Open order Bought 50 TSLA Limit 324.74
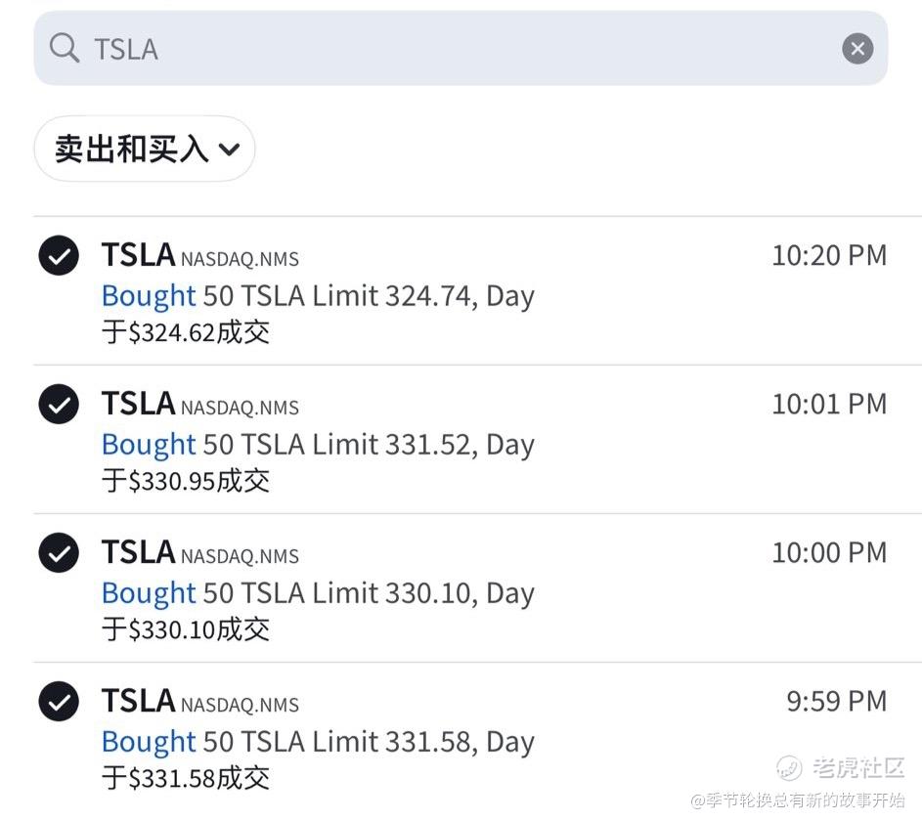Screen dimensions: 922x821 point(318,295)
